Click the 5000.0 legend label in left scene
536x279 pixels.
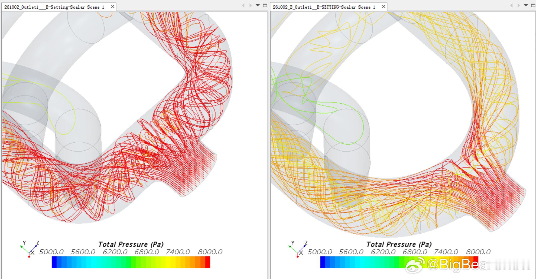(51, 252)
